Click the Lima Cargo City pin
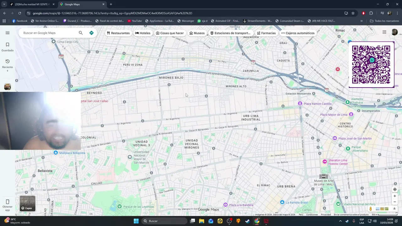This screenshot has height=226, width=402. [x=53, y=41]
